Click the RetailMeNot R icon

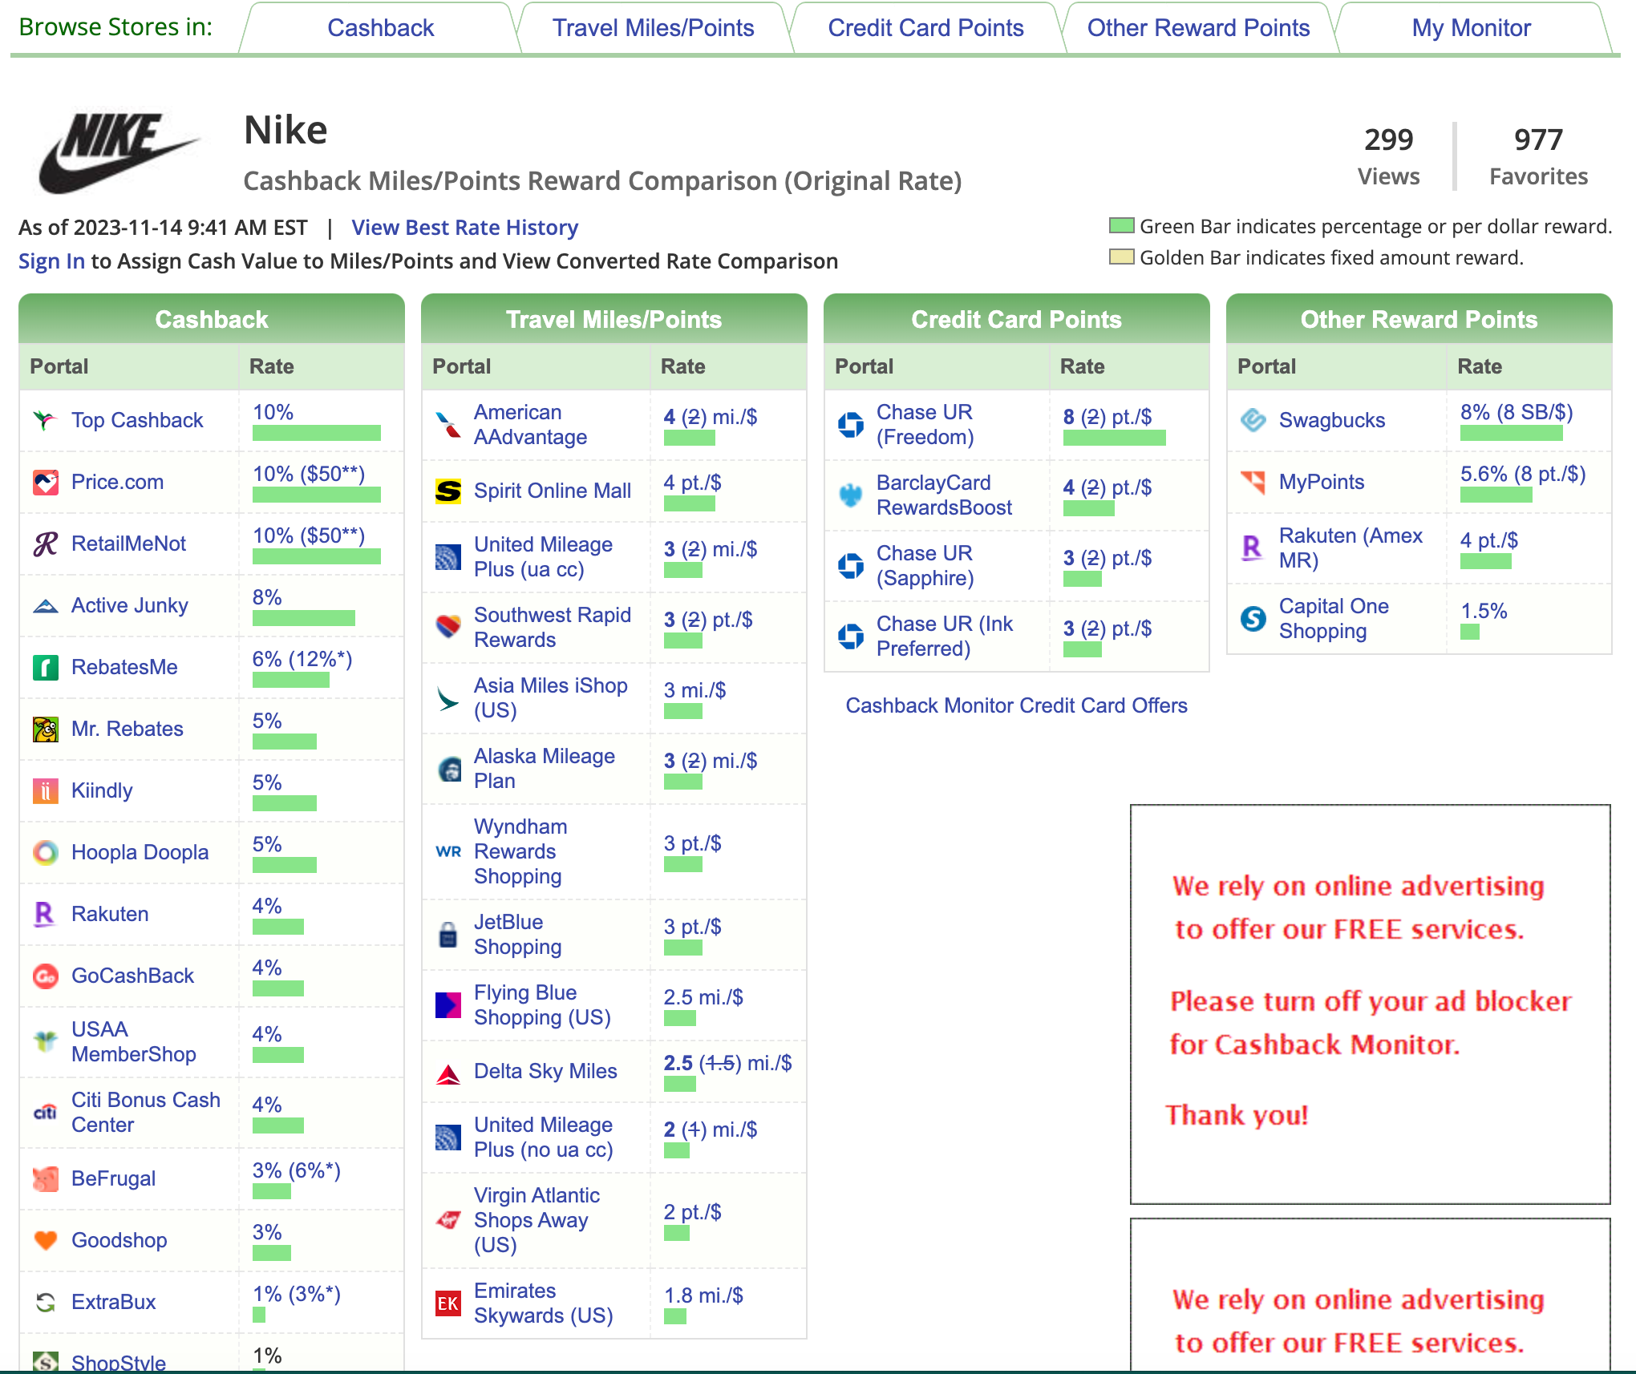tap(46, 544)
